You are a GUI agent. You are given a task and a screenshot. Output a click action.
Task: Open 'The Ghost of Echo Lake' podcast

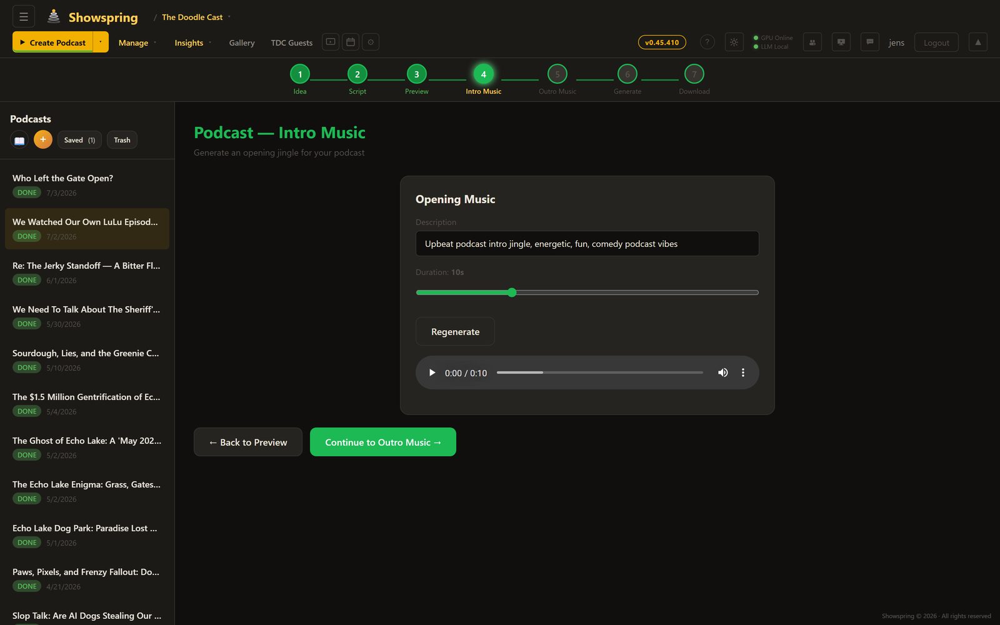pyautogui.click(x=87, y=447)
